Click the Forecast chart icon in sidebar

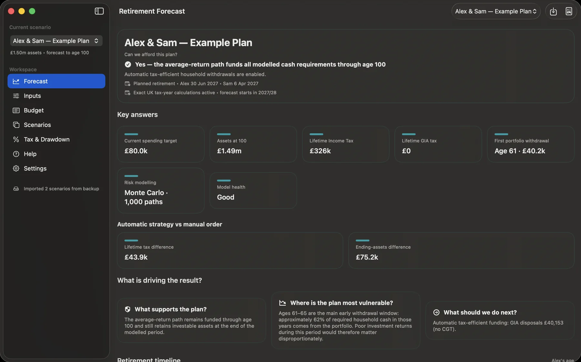tap(16, 81)
